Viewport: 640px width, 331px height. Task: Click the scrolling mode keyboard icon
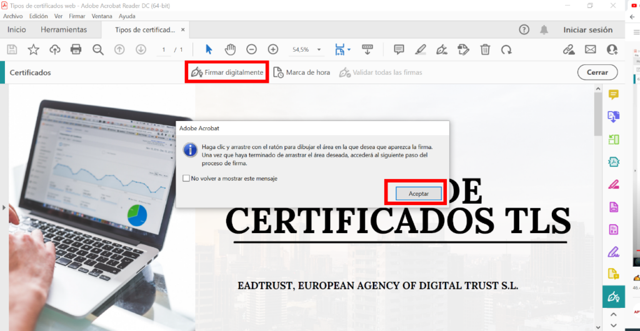[x=367, y=50]
